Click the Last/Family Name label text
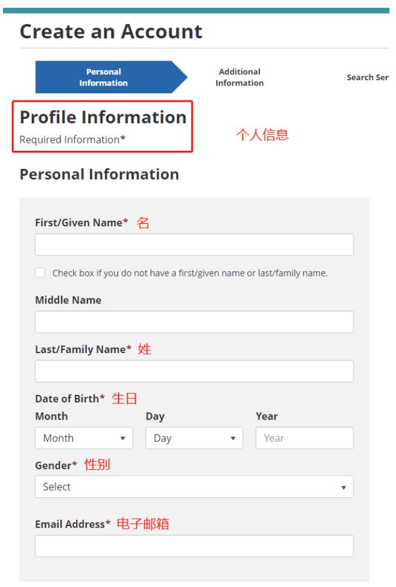Image resolution: width=396 pixels, height=587 pixels. [x=83, y=349]
